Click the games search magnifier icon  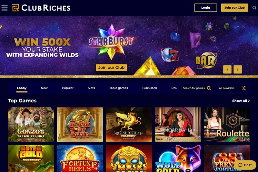[209, 88]
